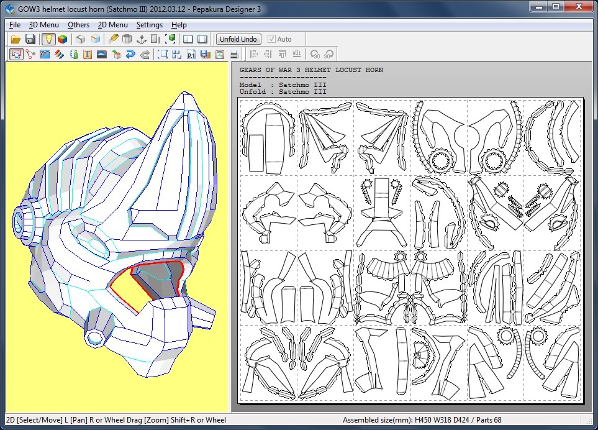Click the Pepakura app icon in the title bar
The height and width of the screenshot is (430, 598).
(11, 9)
